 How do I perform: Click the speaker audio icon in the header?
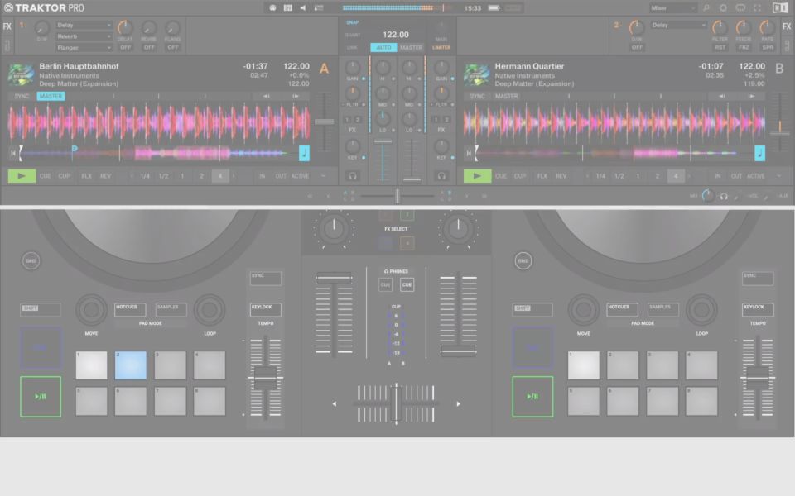coord(302,7)
